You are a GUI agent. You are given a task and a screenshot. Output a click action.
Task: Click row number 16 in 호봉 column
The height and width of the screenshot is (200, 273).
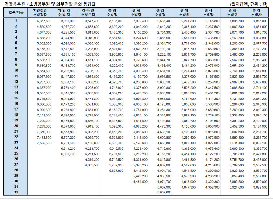(x=16, y=104)
